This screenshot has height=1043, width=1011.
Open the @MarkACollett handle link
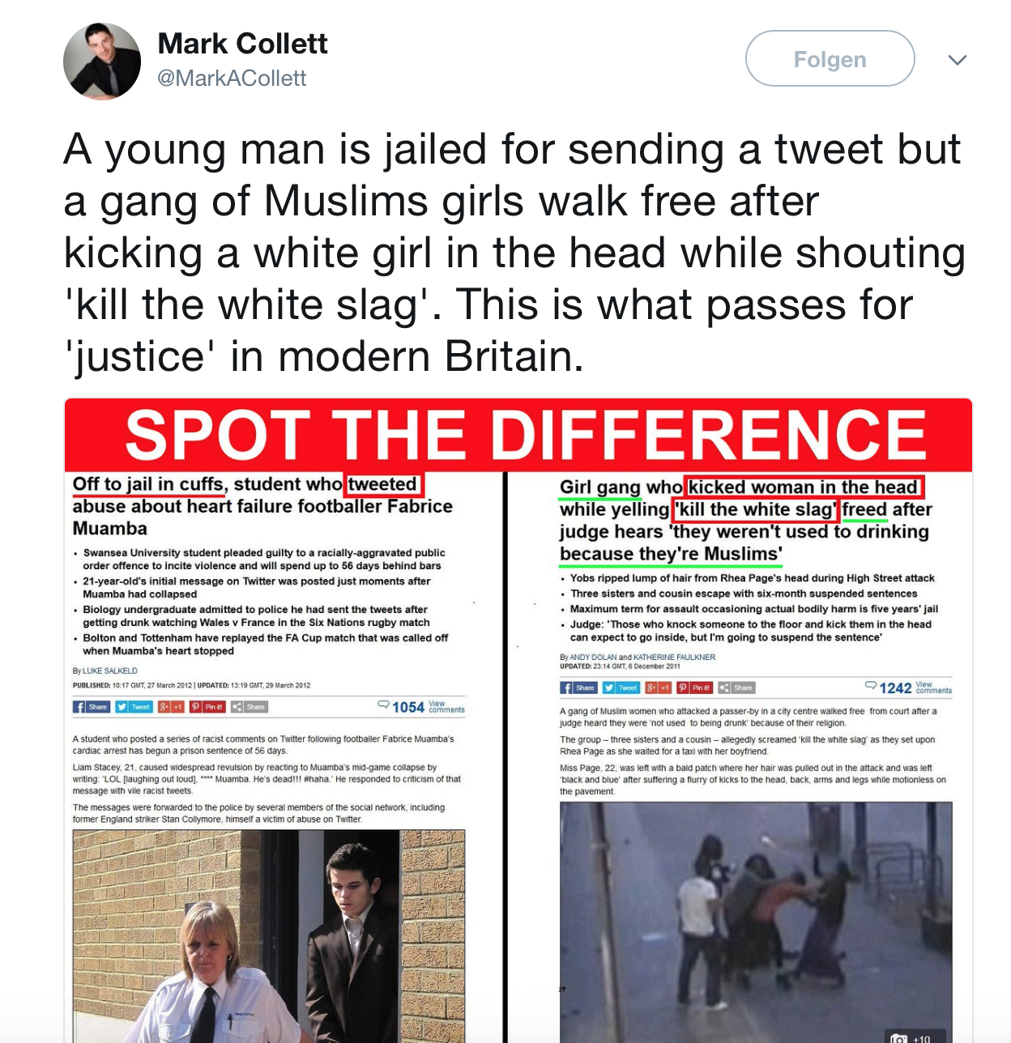pyautogui.click(x=232, y=79)
